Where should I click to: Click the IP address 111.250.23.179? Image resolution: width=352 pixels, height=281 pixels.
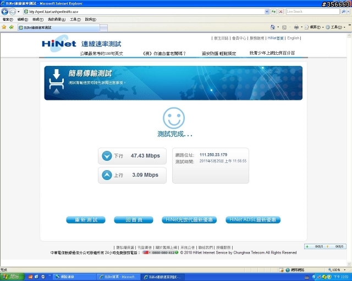coord(213,155)
